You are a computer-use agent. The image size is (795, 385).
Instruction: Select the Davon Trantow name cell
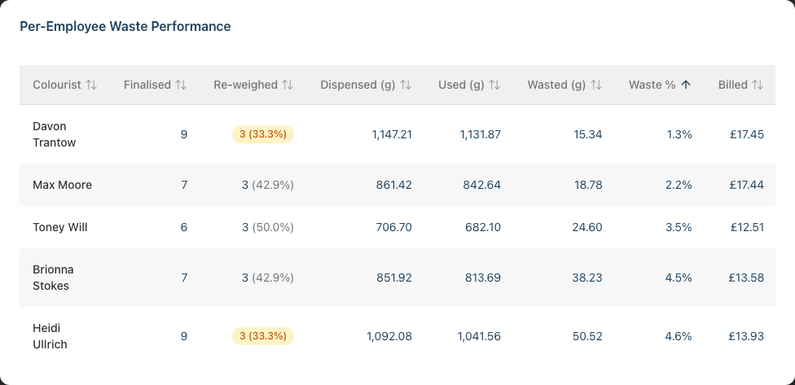55,134
